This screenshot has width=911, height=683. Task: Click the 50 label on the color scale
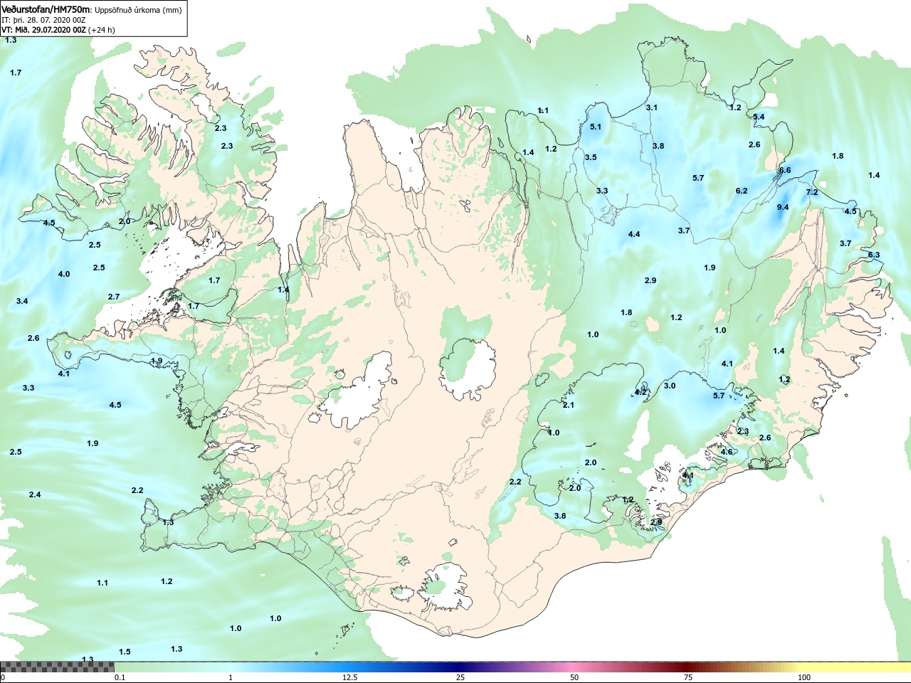tap(574, 677)
